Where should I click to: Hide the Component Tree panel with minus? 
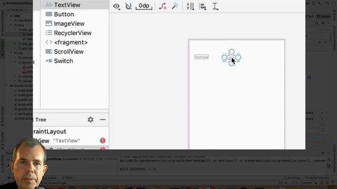click(x=103, y=120)
